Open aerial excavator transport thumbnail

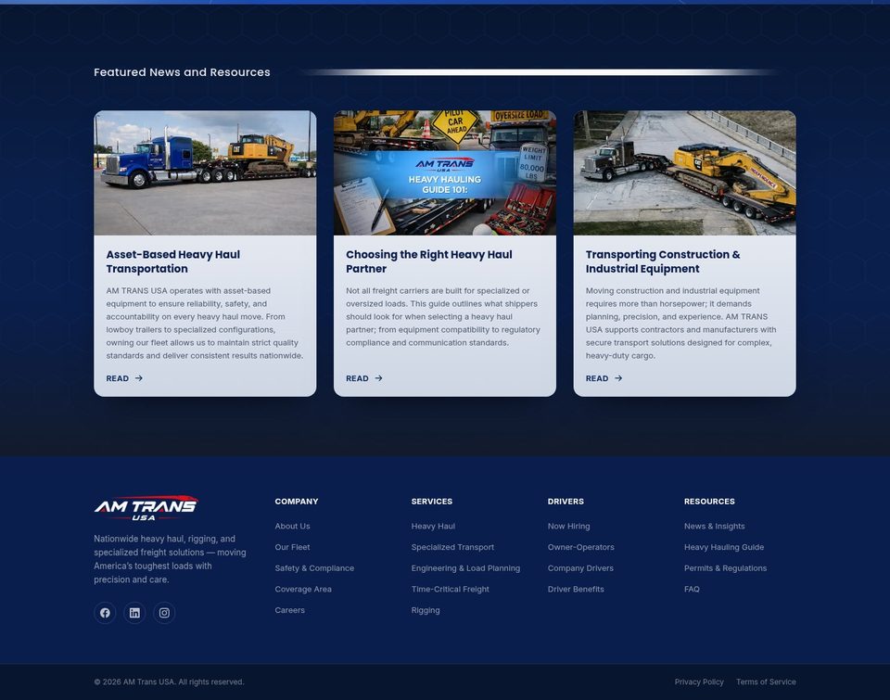pyautogui.click(x=684, y=172)
